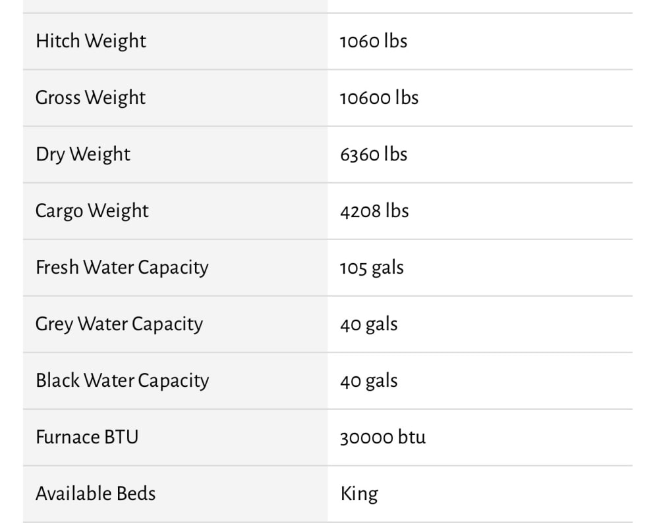
Task: Select the 30000 btu value
Action: (x=383, y=437)
